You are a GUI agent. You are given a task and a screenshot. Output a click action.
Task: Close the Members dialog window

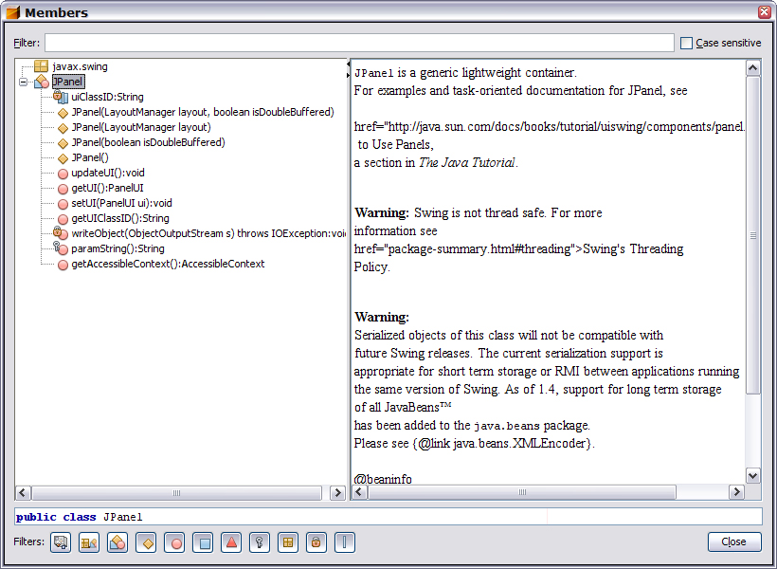[x=764, y=12]
